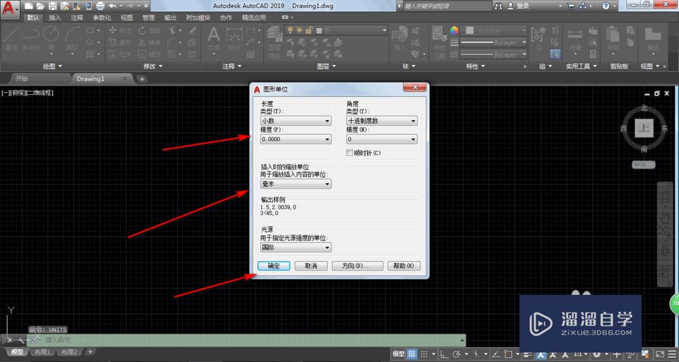This screenshot has width=679, height=362.
Task: Enable the clockwise checkbox in units dialog
Action: [x=350, y=153]
